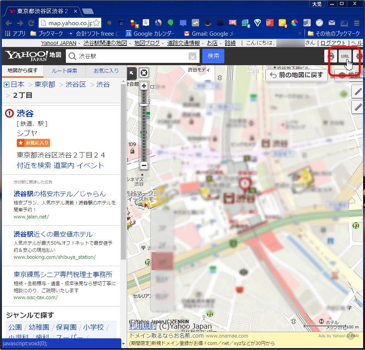
Task: Click 道案内 link
Action: coord(64,166)
